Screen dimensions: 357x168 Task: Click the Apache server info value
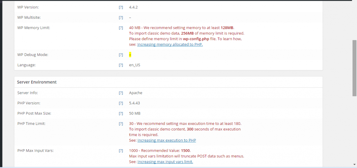click(x=136, y=93)
